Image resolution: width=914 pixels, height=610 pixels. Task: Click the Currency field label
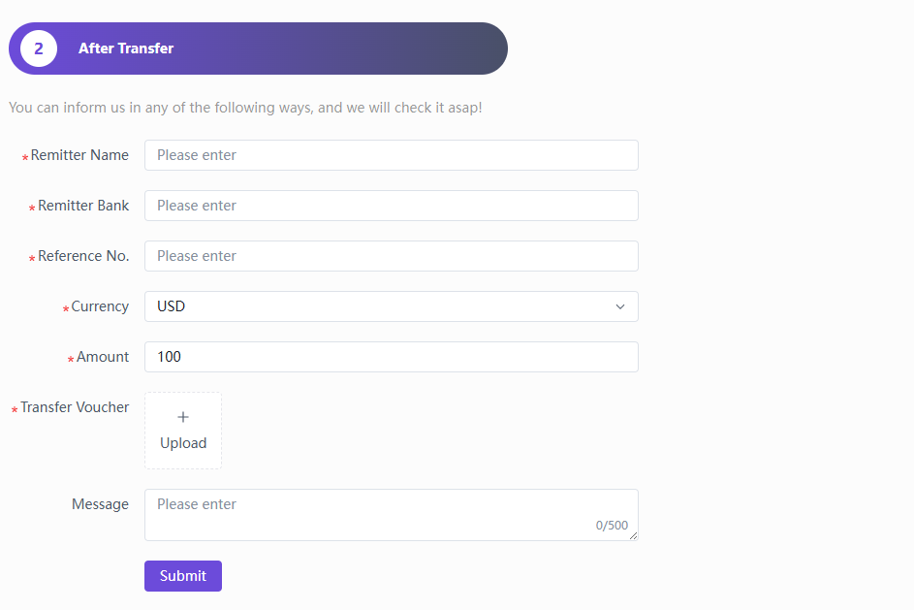(x=100, y=306)
